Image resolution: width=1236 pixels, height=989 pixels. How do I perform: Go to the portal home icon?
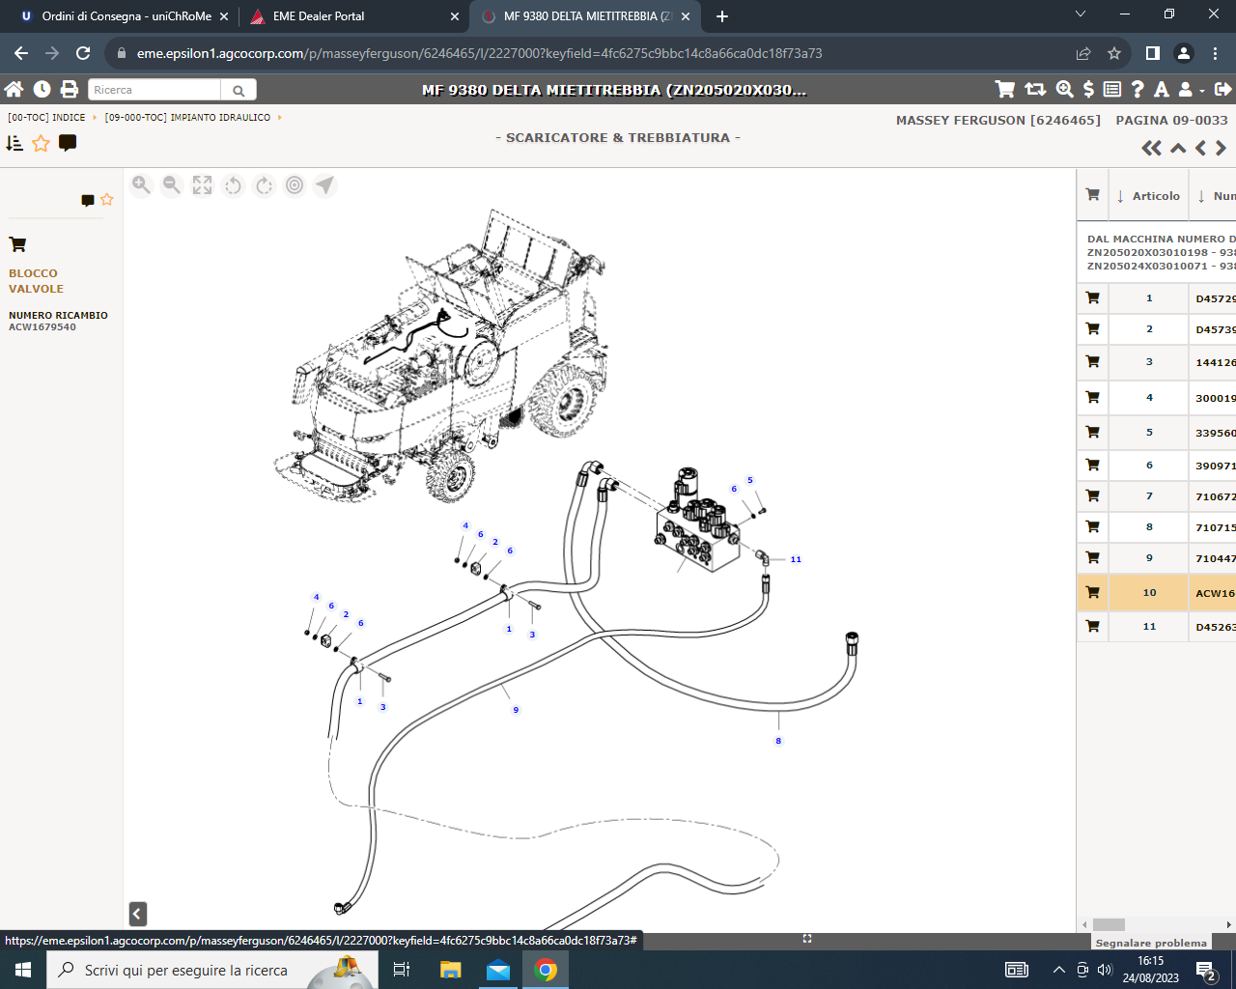pyautogui.click(x=14, y=89)
